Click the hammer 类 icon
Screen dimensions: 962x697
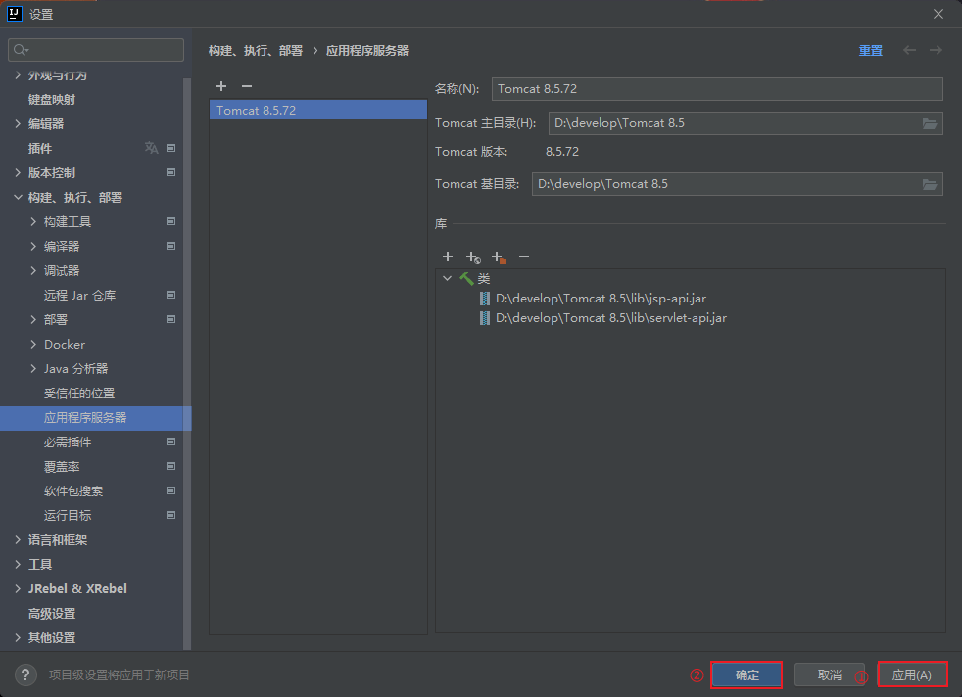466,279
